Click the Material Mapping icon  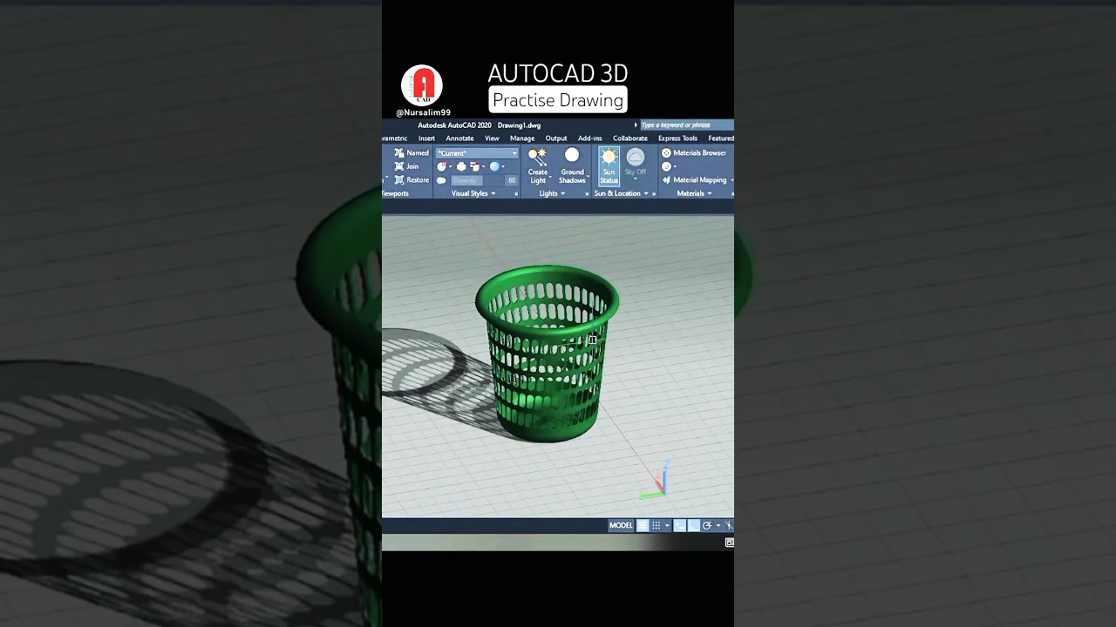pos(666,180)
